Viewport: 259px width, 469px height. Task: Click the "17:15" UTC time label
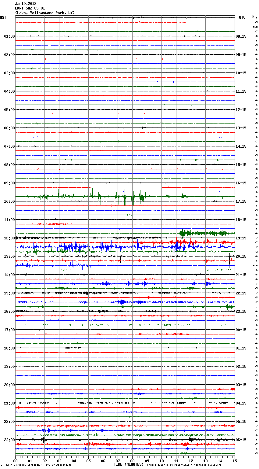[241, 201]
